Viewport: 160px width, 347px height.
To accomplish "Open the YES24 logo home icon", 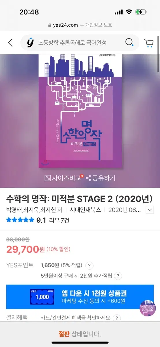I will [x=30, y=43].
